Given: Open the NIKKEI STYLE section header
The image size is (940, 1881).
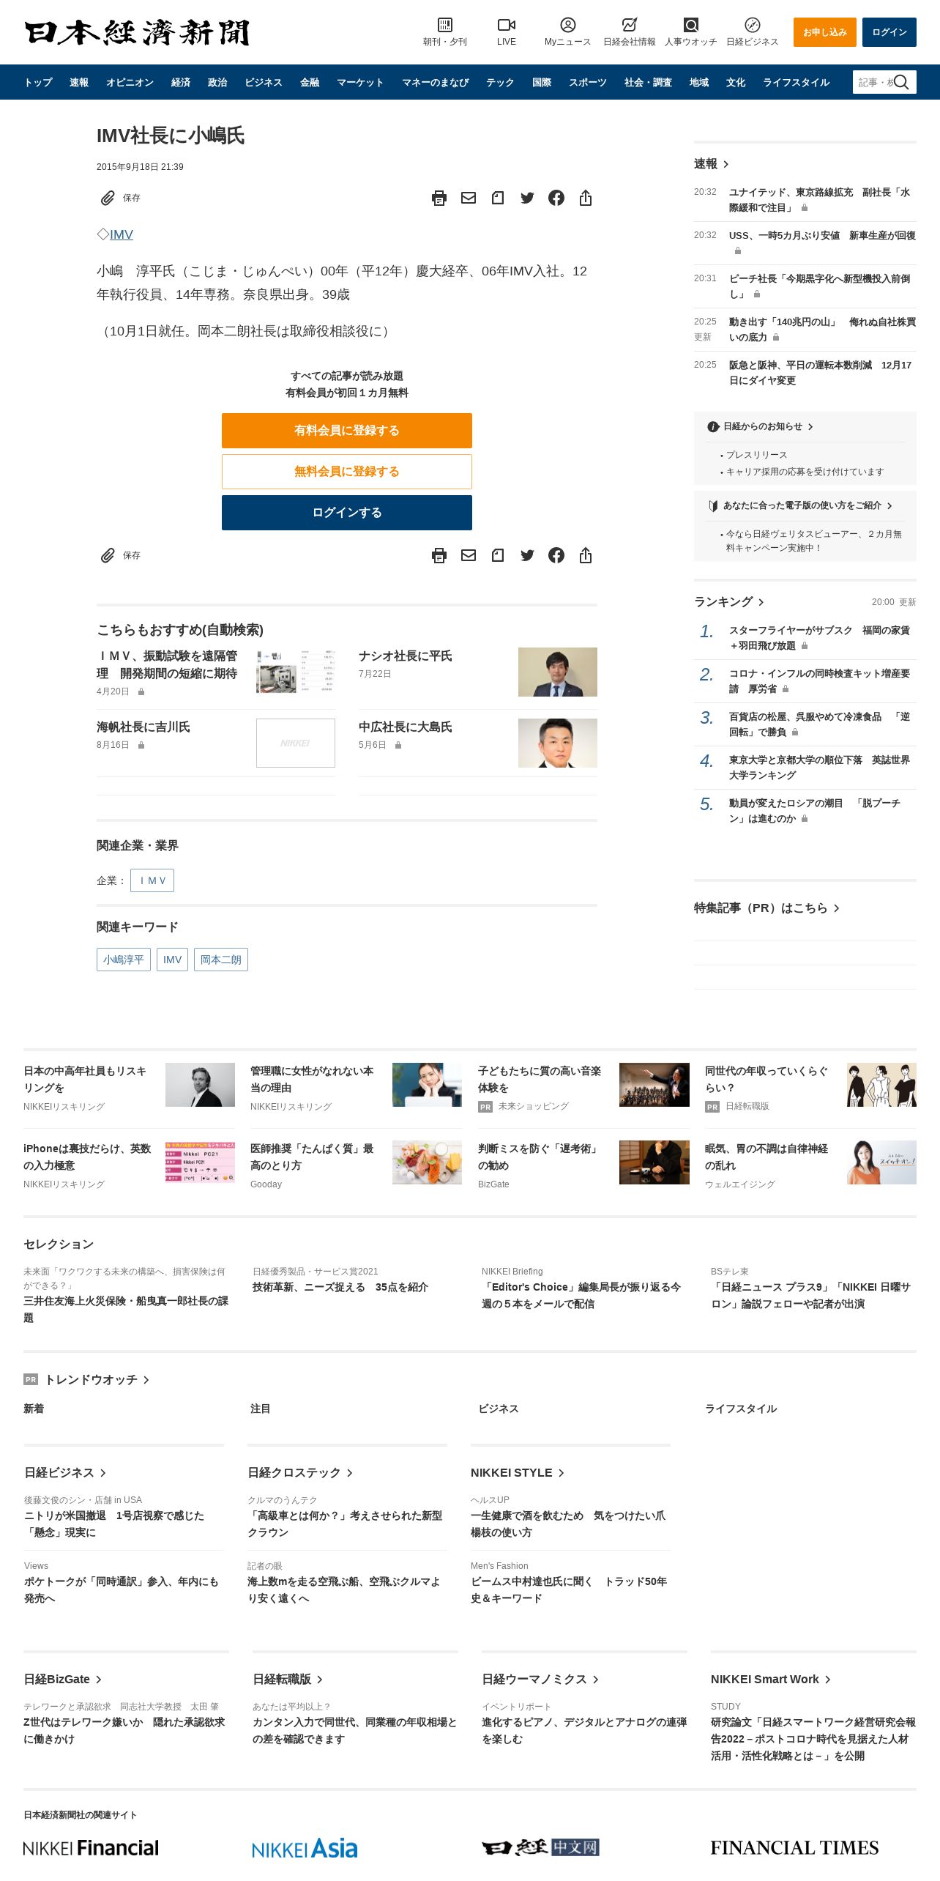Looking at the screenshot, I should click(x=518, y=1473).
